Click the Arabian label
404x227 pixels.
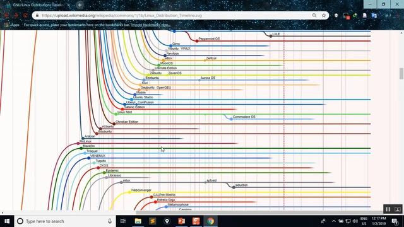click(x=90, y=136)
